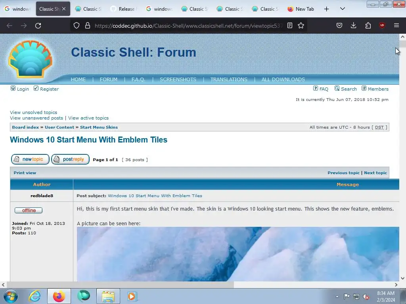
Task: Show hidden tray icons arrow
Action: coord(337,296)
